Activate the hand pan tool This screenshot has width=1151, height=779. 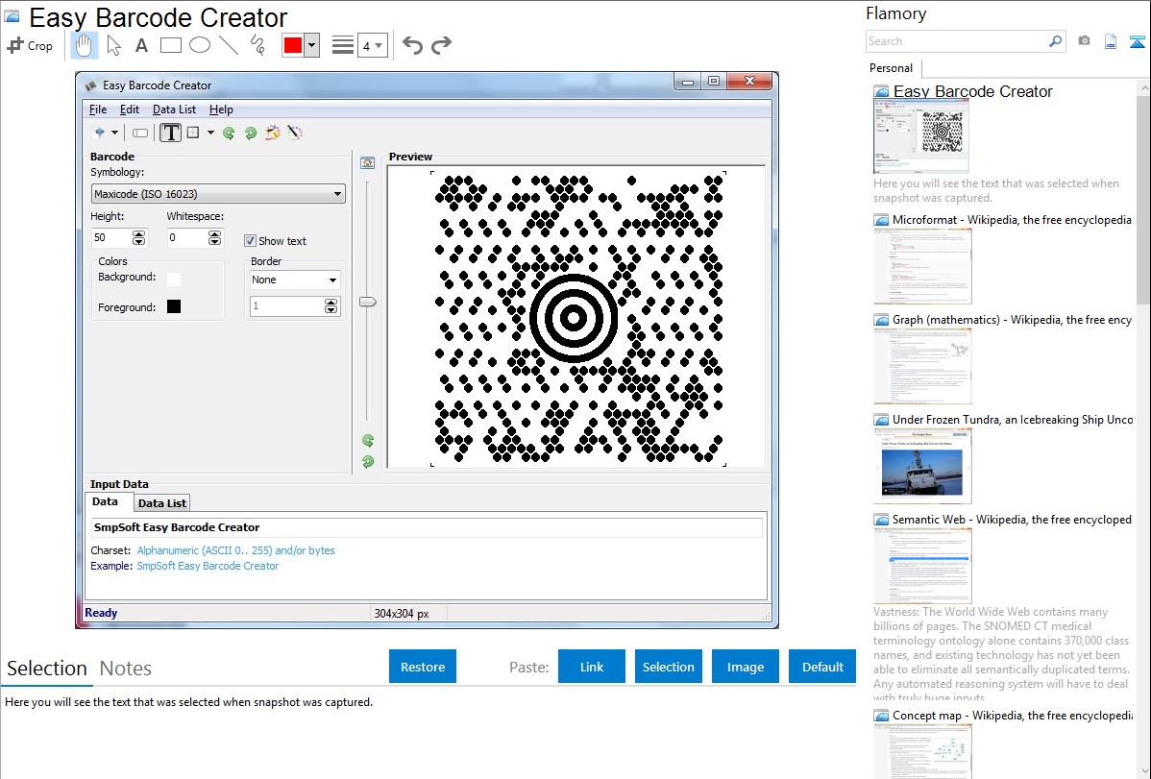tap(85, 45)
